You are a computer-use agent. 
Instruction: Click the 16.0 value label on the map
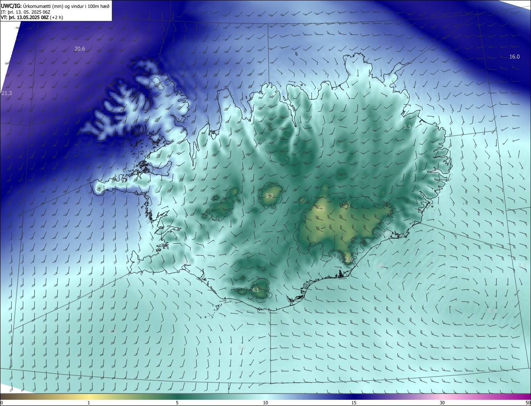tap(514, 57)
